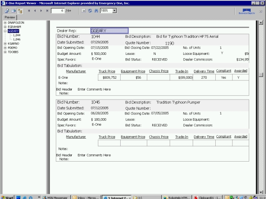Click Bid Number value 1044
The image size is (266, 199).
point(95,37)
